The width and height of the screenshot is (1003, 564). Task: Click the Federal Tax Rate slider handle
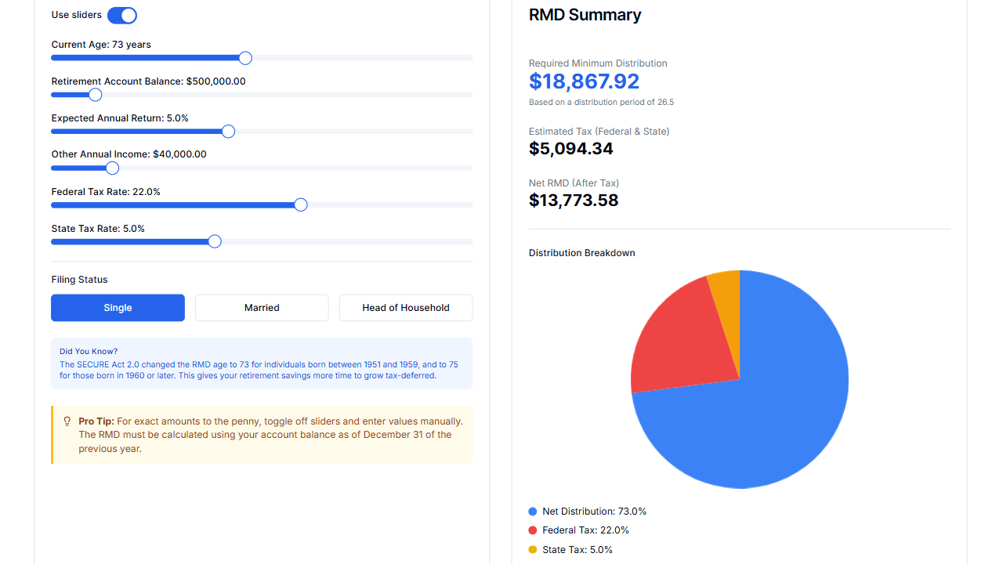pos(300,204)
